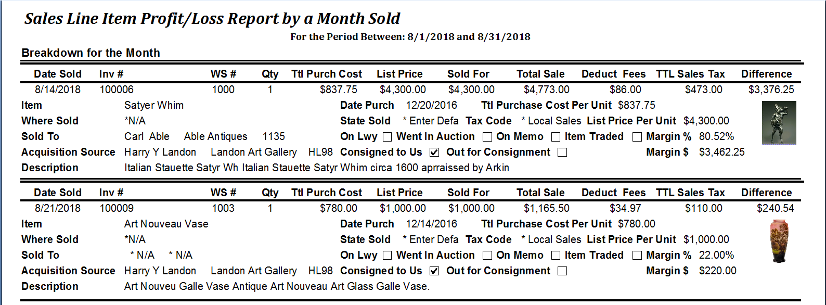Toggle On Lwy checkbox for Satyer Whim
The image size is (826, 305).
pos(387,137)
